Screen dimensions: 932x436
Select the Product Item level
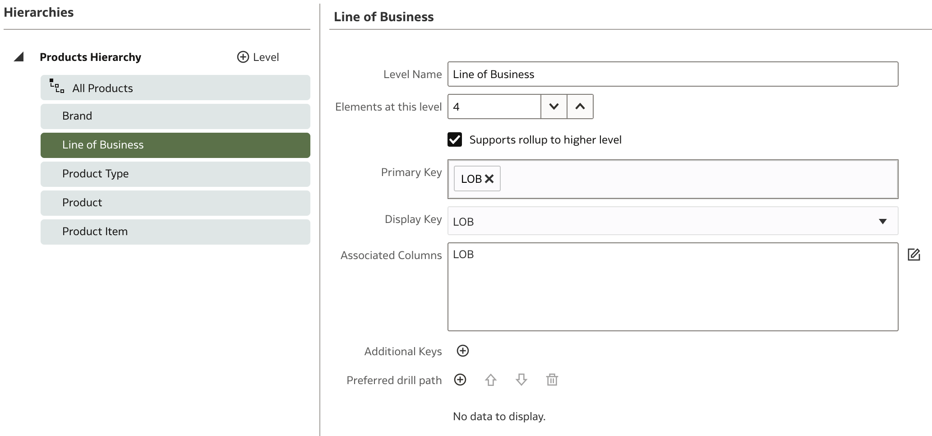point(175,232)
